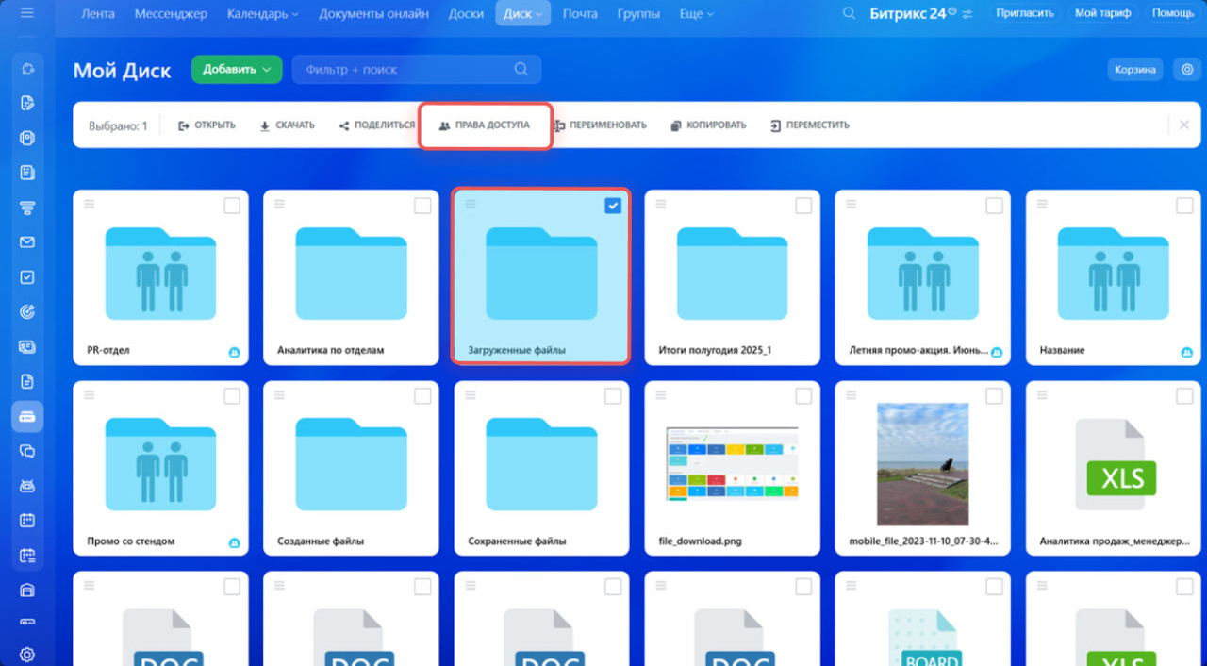Expand the Календарь menu dropdown
The width and height of the screenshot is (1207, 666).
click(x=263, y=13)
